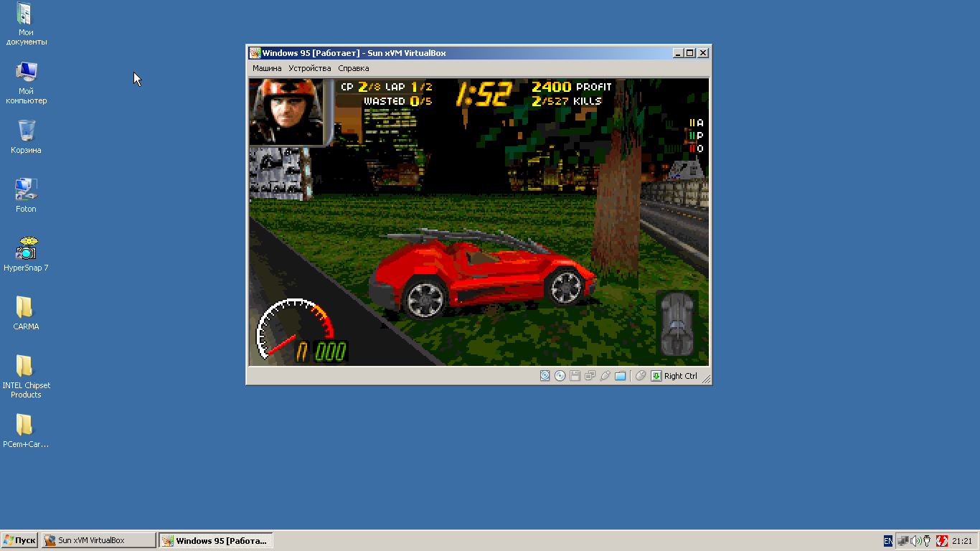This screenshot has height=551, width=980.
Task: Click the power plug tray icon
Action: click(x=927, y=541)
